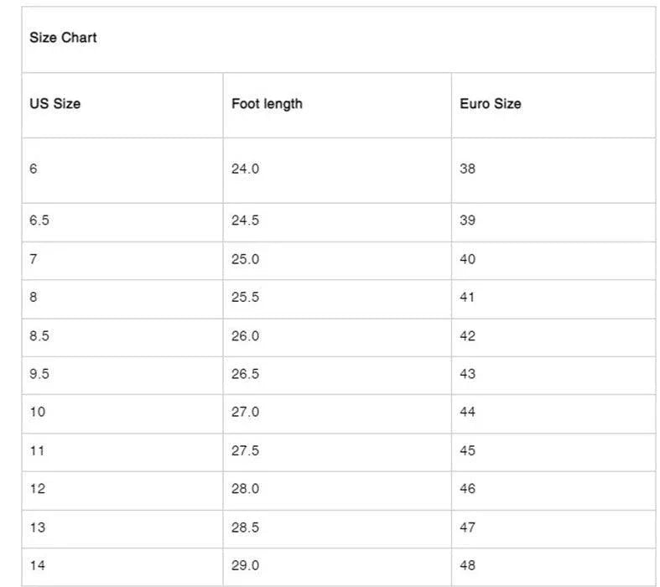
Task: Click the Size Chart title cell
Action: pyautogui.click(x=64, y=38)
